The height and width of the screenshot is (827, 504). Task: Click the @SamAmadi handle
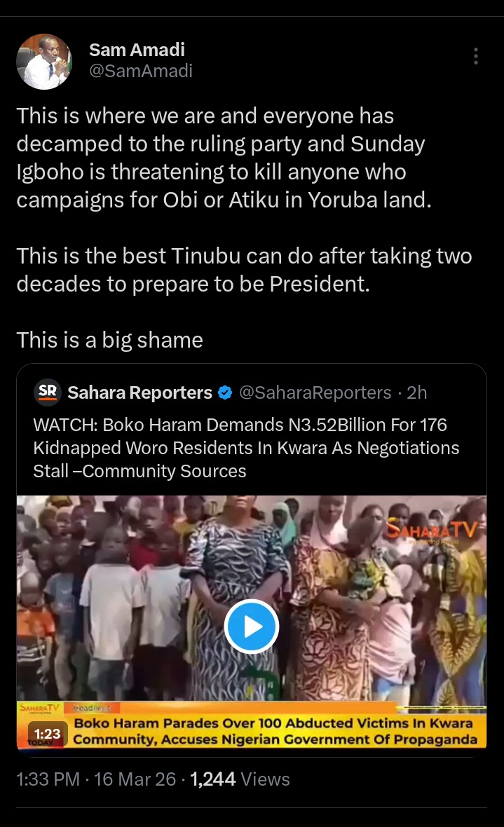pyautogui.click(x=140, y=71)
